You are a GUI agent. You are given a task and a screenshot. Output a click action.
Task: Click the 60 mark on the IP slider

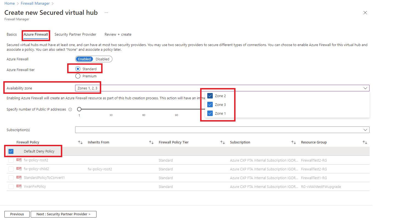coord(144,115)
